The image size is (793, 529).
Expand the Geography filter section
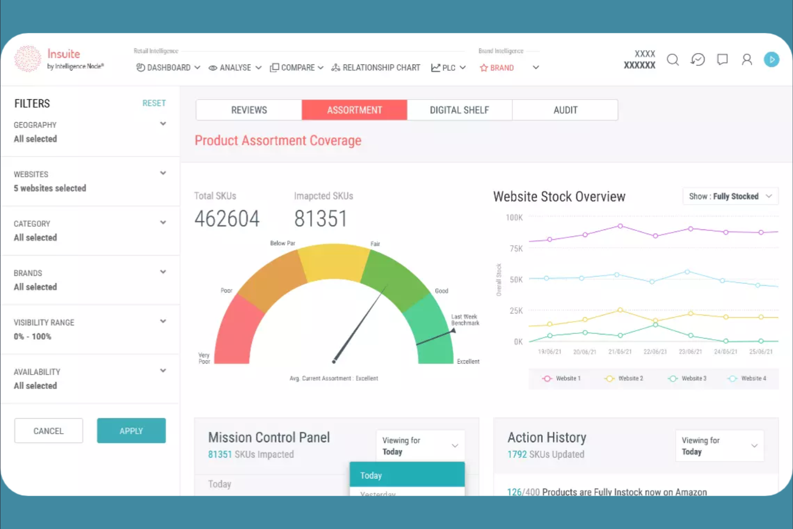(163, 123)
